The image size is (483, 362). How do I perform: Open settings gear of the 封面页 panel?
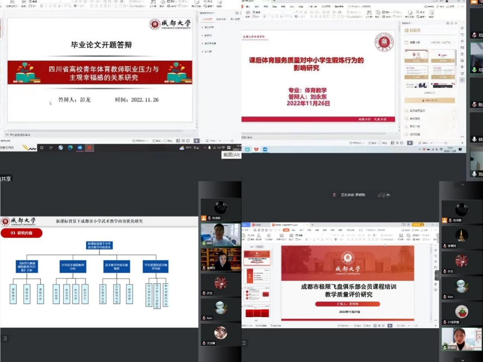point(447,23)
